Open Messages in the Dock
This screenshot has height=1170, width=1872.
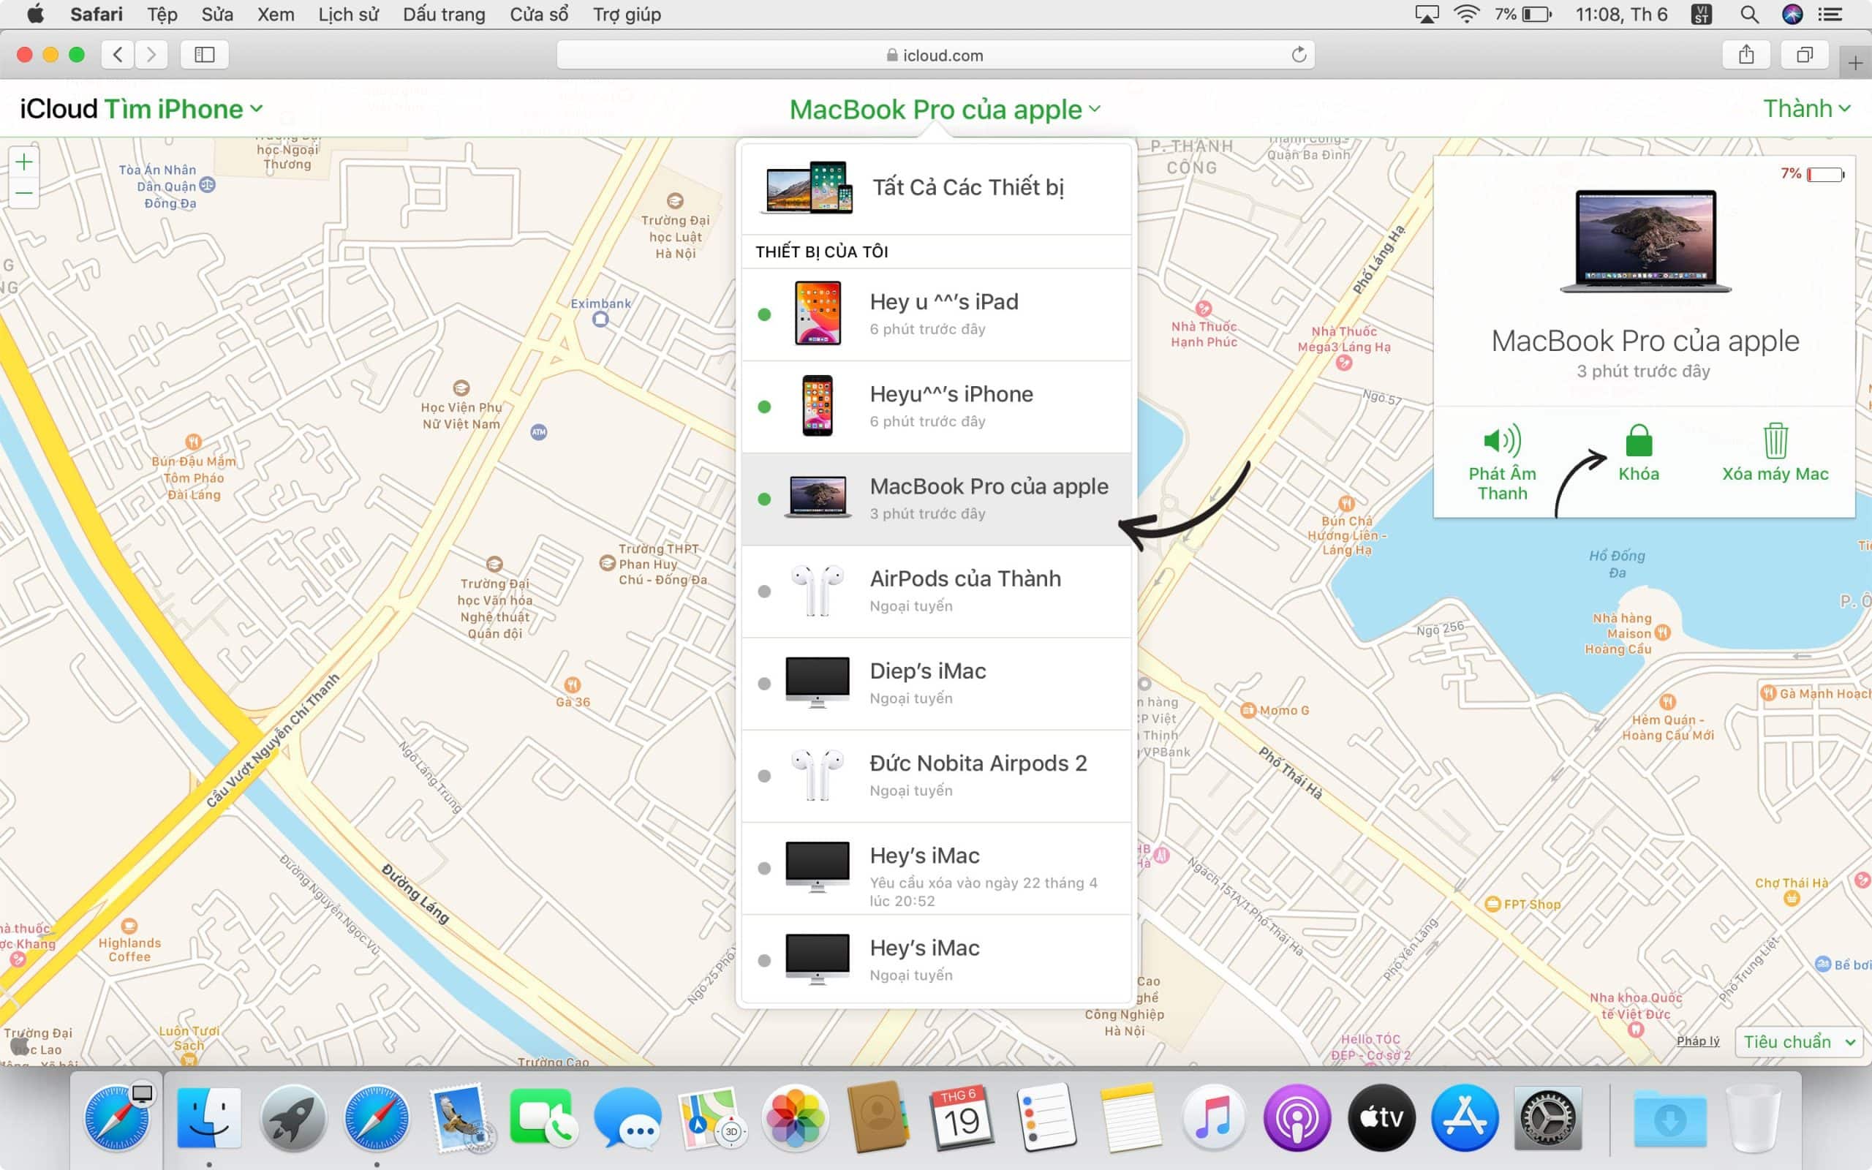(x=627, y=1117)
